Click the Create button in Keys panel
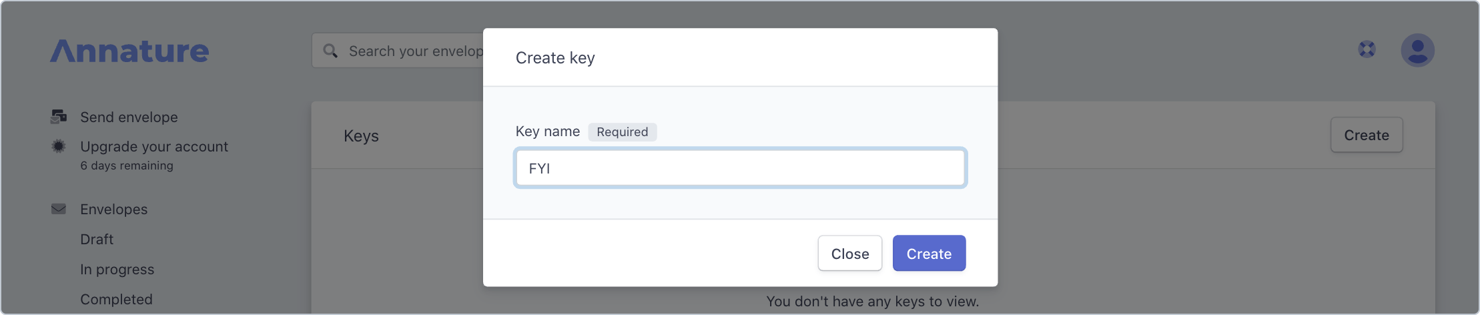The height and width of the screenshot is (315, 1480). pyautogui.click(x=1366, y=135)
